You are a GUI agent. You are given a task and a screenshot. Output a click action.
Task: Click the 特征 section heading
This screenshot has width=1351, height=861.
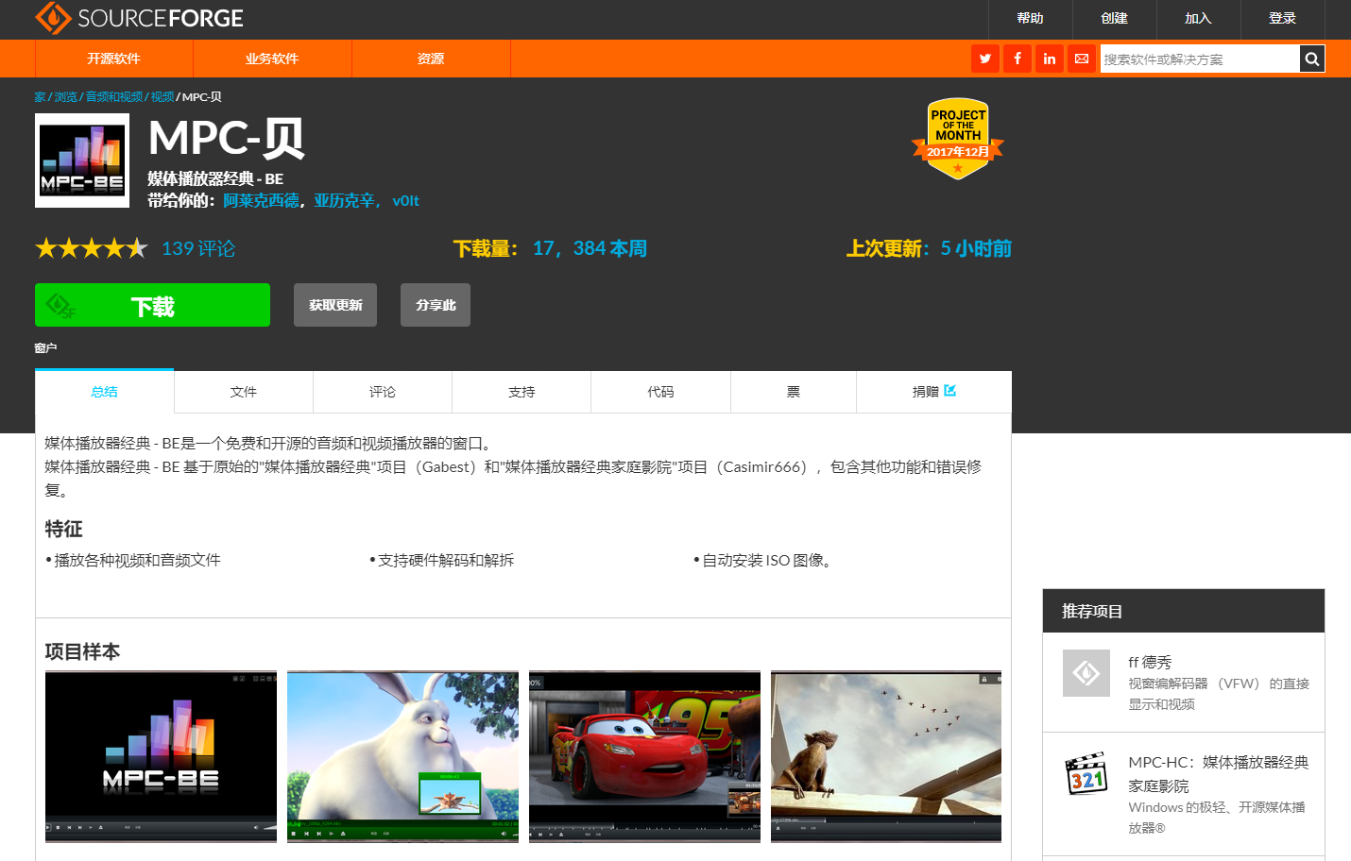pos(64,529)
